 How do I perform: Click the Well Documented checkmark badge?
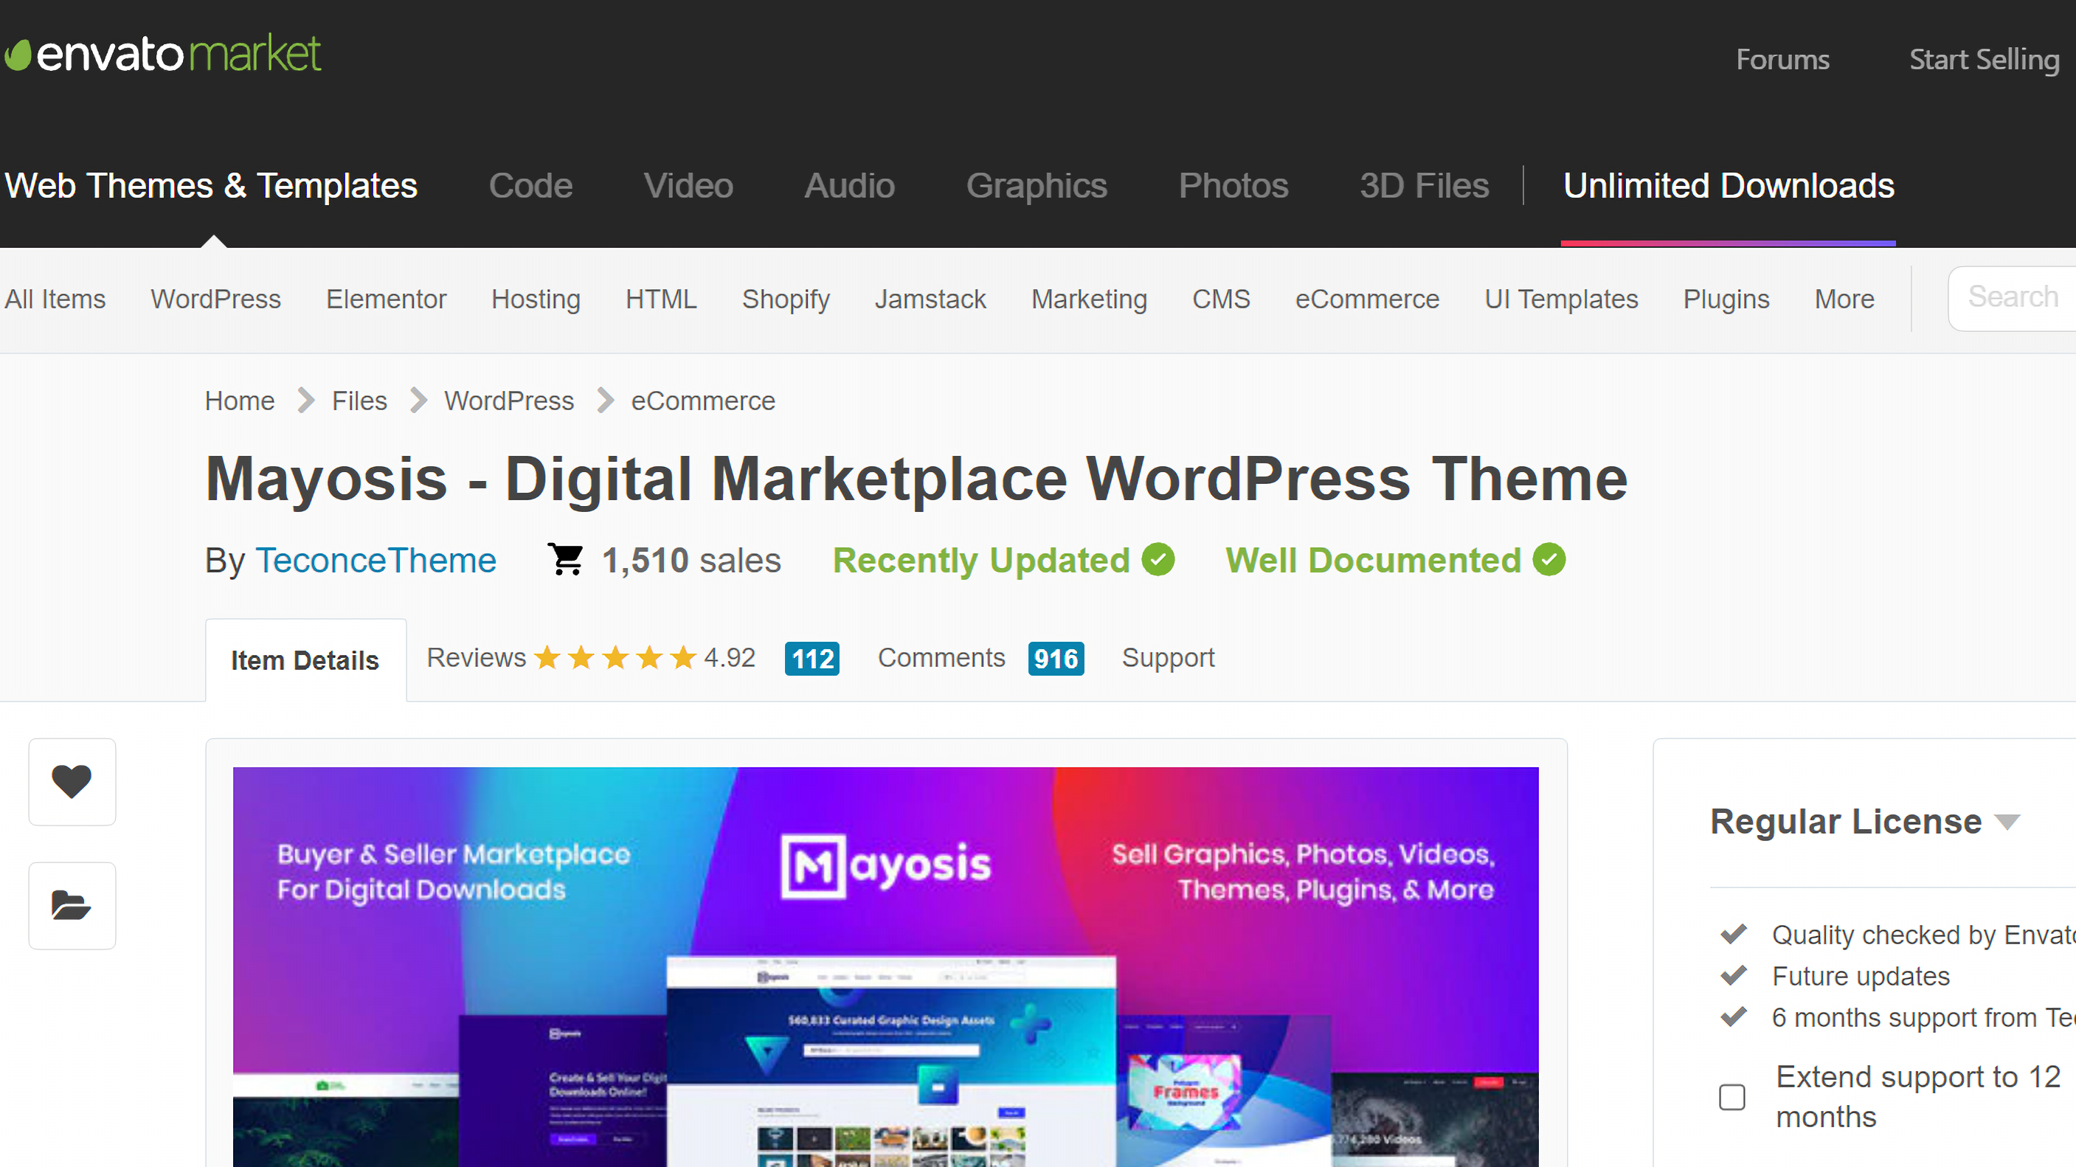coord(1549,559)
